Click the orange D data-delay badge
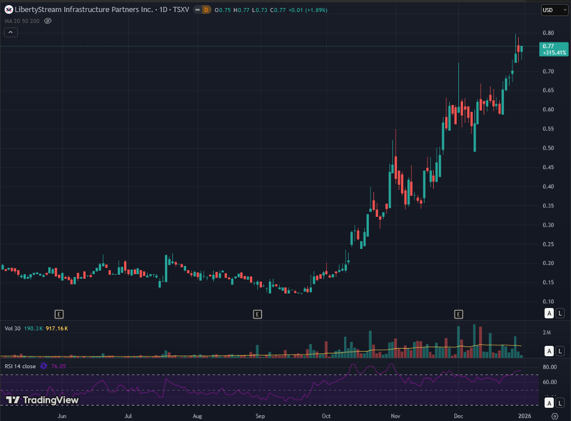Viewport: 571px width, 421px height. 206,10
